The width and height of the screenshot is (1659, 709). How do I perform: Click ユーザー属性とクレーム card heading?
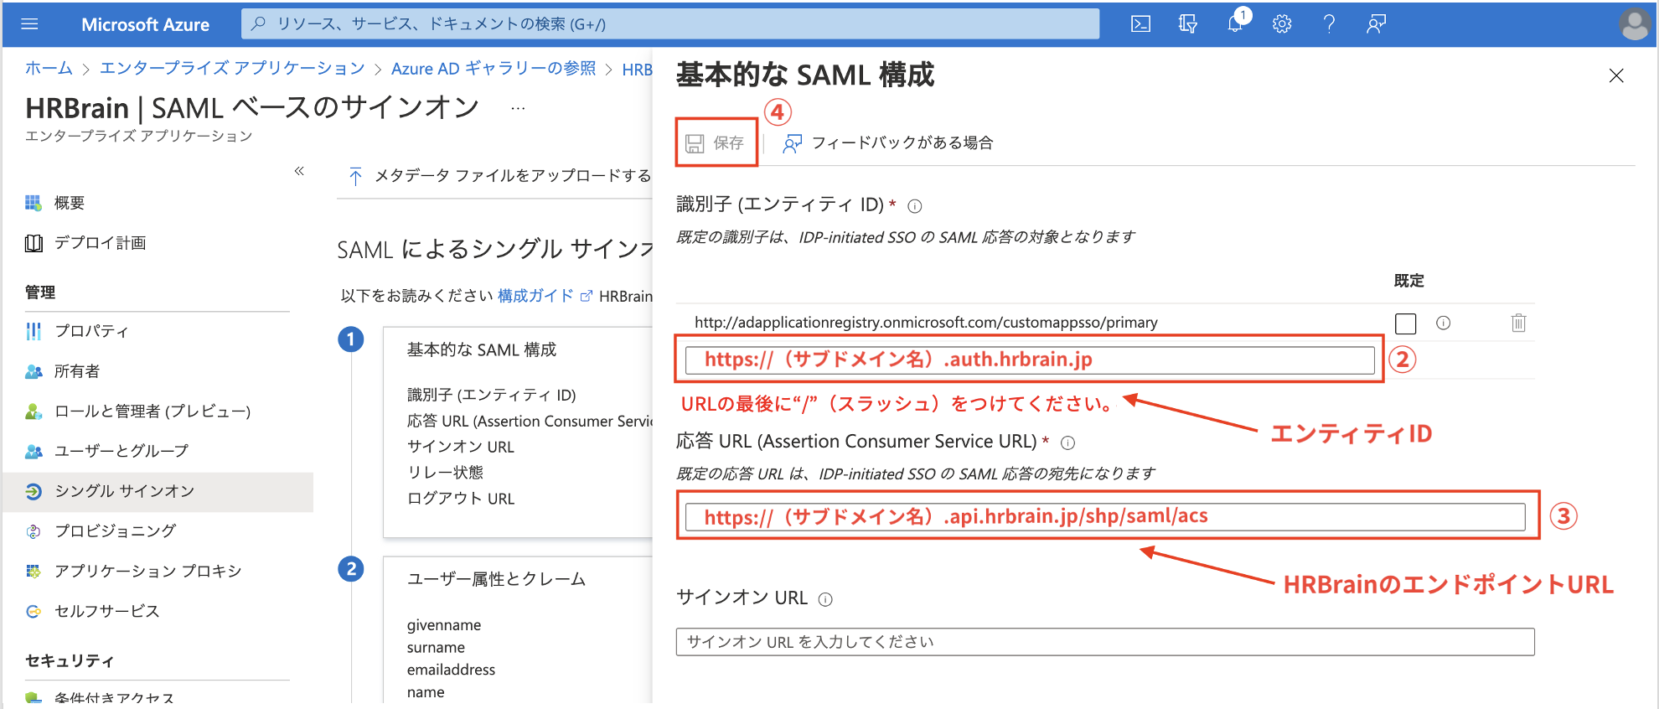click(496, 580)
